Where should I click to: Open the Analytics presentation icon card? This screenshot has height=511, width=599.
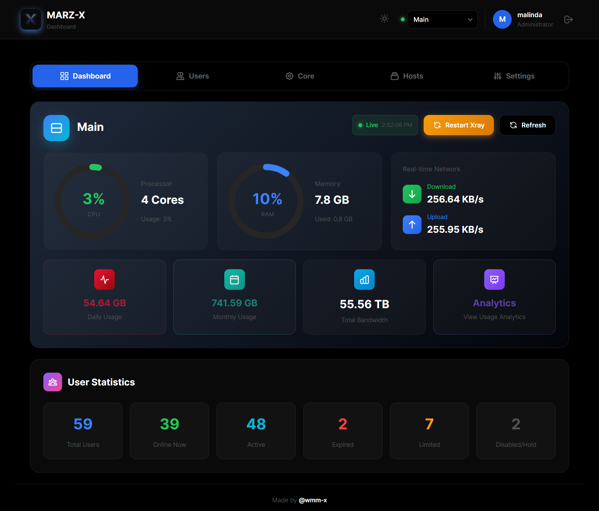point(494,279)
